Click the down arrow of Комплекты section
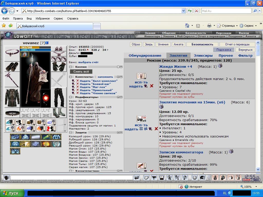Screen dimensions: 263x197 point(121,77)
